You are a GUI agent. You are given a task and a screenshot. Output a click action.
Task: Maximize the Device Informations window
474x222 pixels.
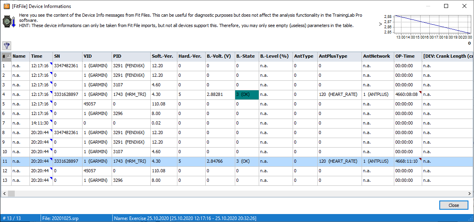(x=446, y=6)
